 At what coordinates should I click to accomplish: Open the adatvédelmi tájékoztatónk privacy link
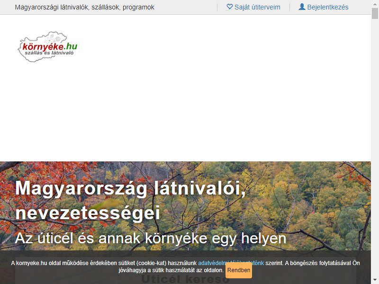click(231, 263)
